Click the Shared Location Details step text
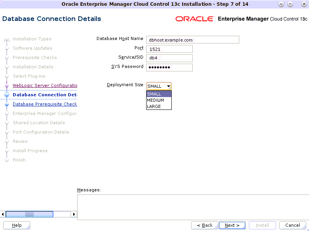This screenshot has height=231, width=309. pos(39,123)
